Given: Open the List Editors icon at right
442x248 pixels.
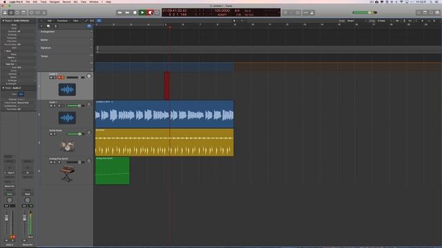Looking at the screenshot, I should 419,12.
